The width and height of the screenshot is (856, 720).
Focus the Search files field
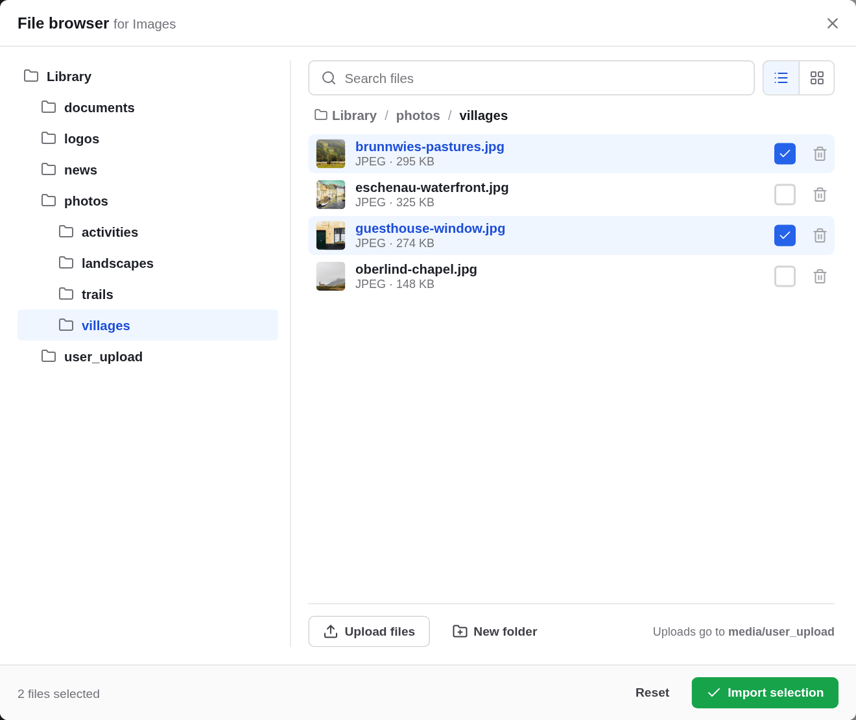tap(531, 78)
